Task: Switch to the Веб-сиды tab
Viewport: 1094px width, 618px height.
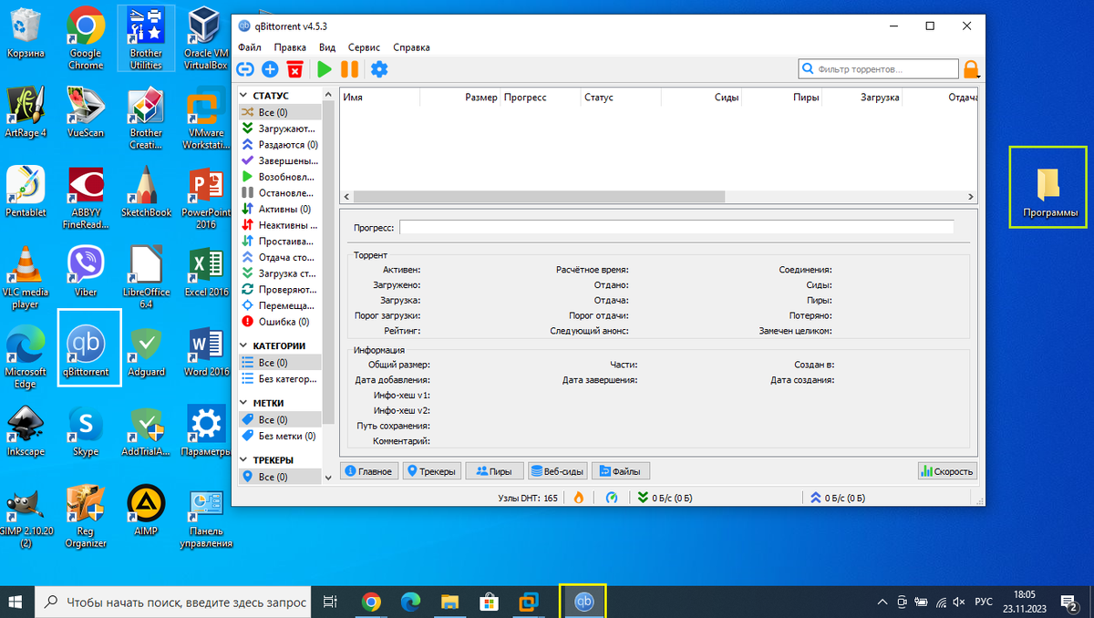Action: click(x=557, y=471)
